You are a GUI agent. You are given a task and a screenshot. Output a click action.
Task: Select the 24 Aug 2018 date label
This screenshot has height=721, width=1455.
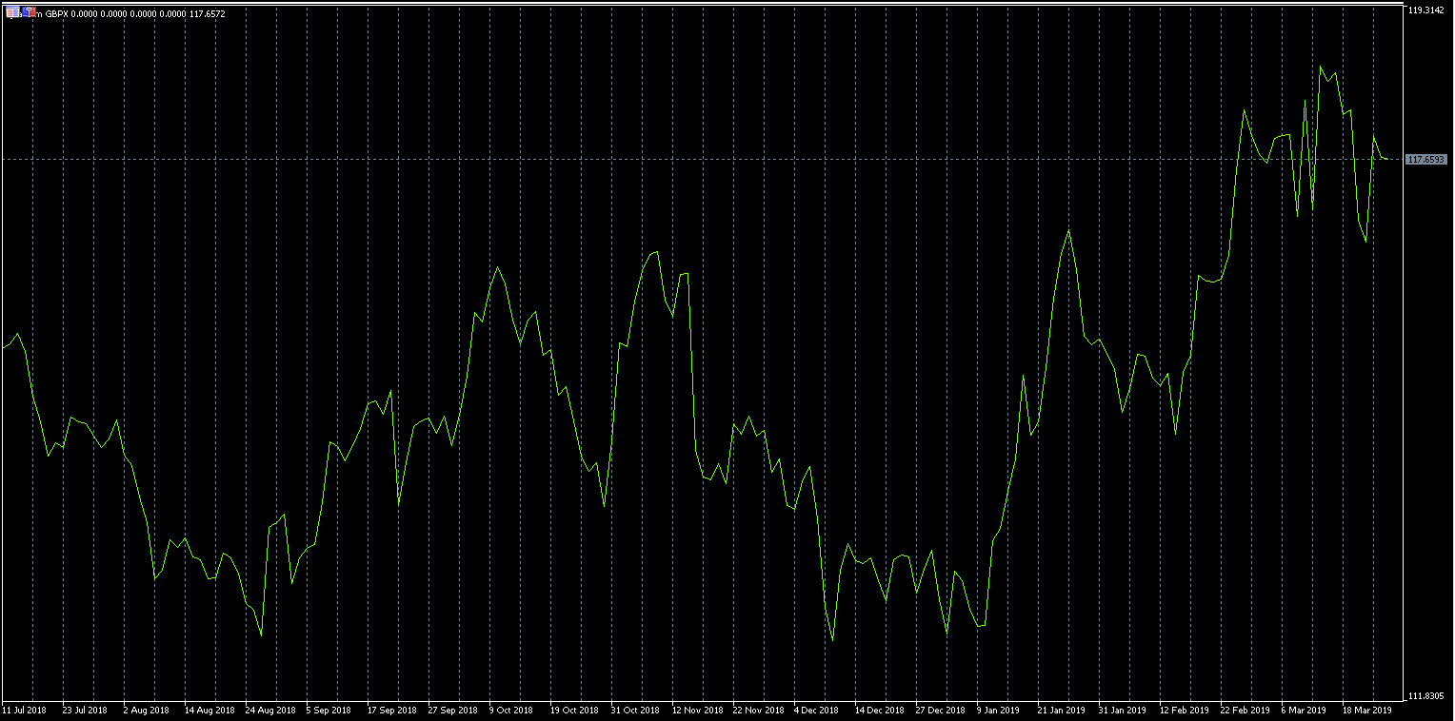coord(269,711)
